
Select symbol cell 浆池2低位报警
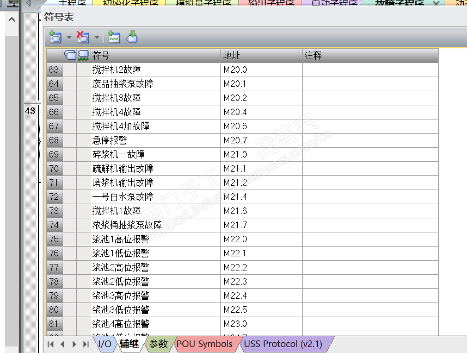(x=156, y=281)
